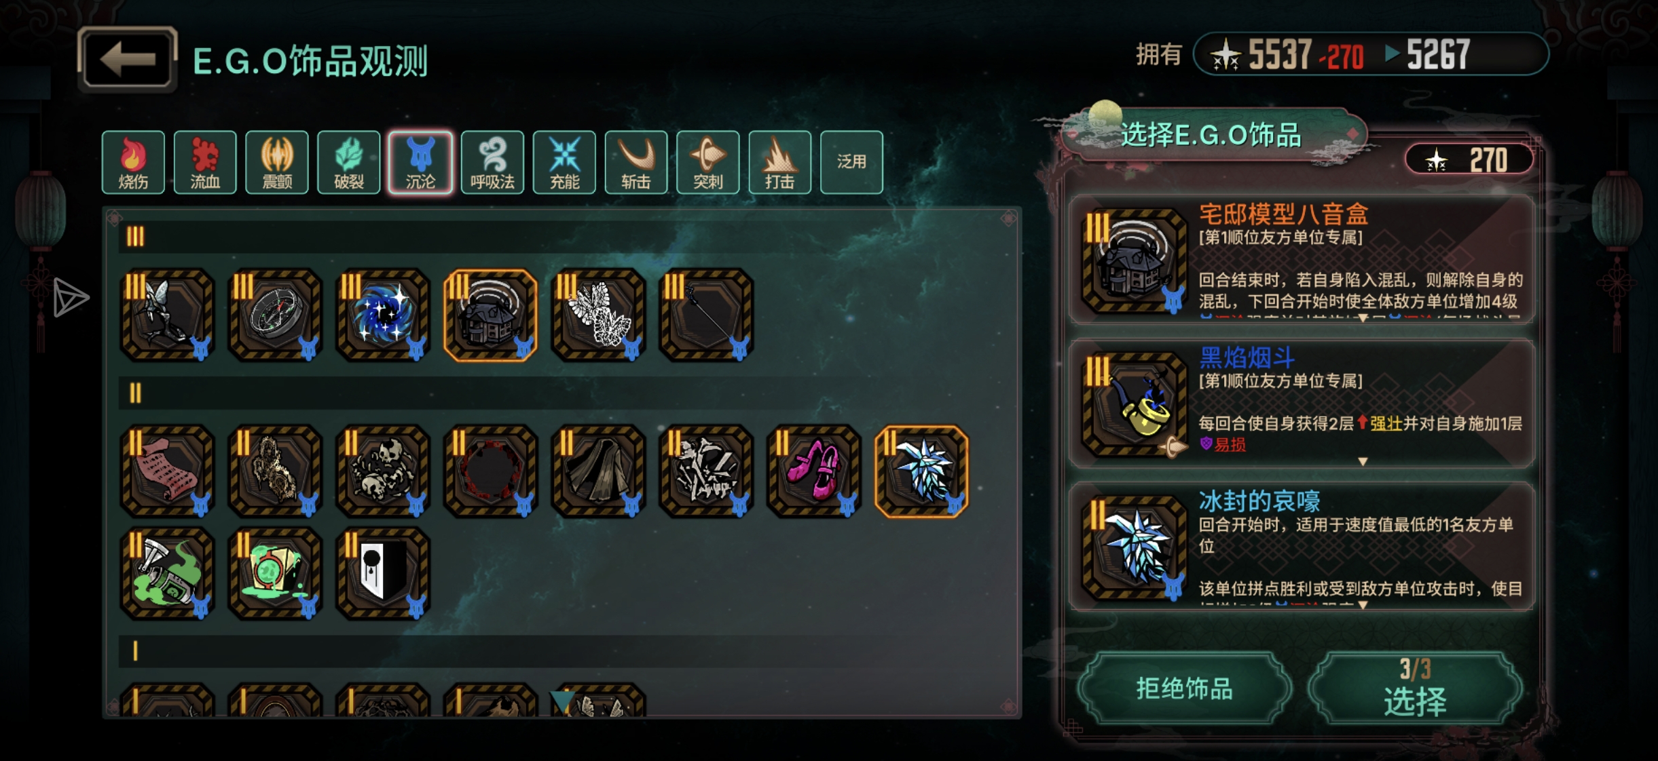Open the 黑焰烟斗 gift card
The height and width of the screenshot is (761, 1658).
[x=1302, y=404]
